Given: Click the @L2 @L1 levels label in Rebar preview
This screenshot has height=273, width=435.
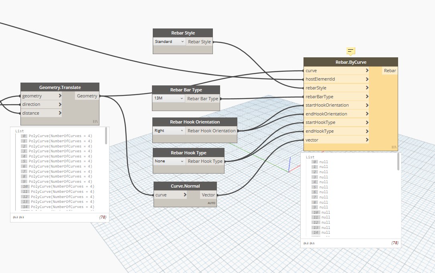Looking at the screenshot, I should pos(309,243).
